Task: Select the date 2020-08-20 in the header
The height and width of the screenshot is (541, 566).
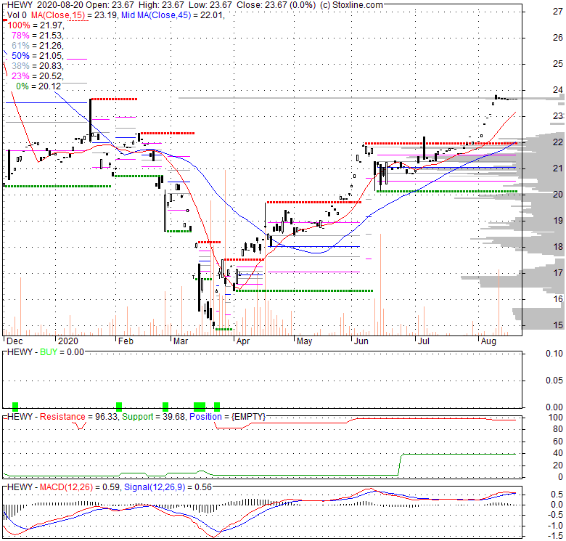Action: pos(60,5)
